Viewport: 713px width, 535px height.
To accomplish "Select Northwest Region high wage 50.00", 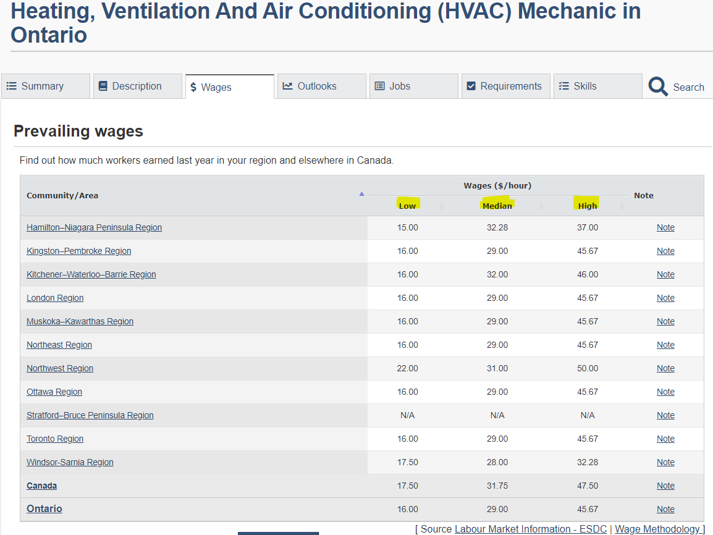I will click(588, 368).
